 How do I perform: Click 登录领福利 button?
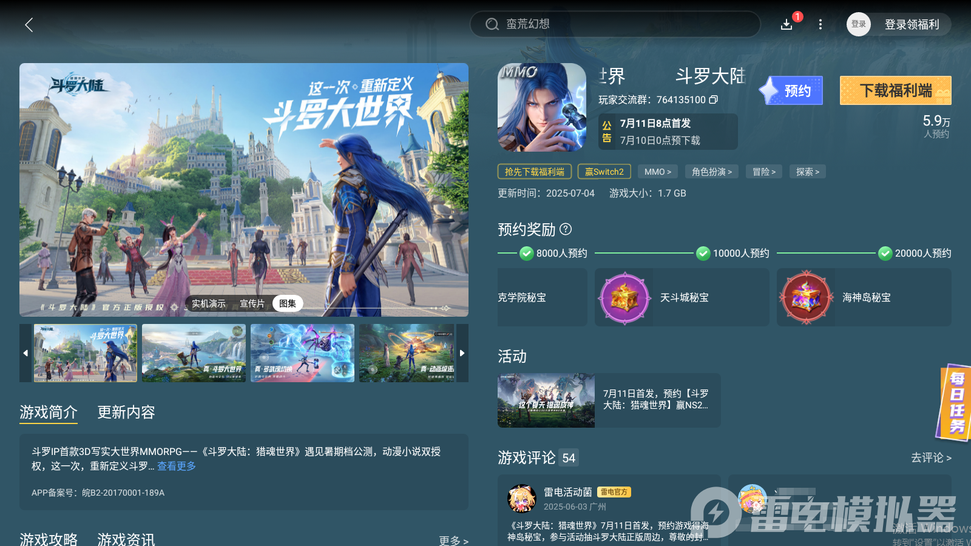912,24
